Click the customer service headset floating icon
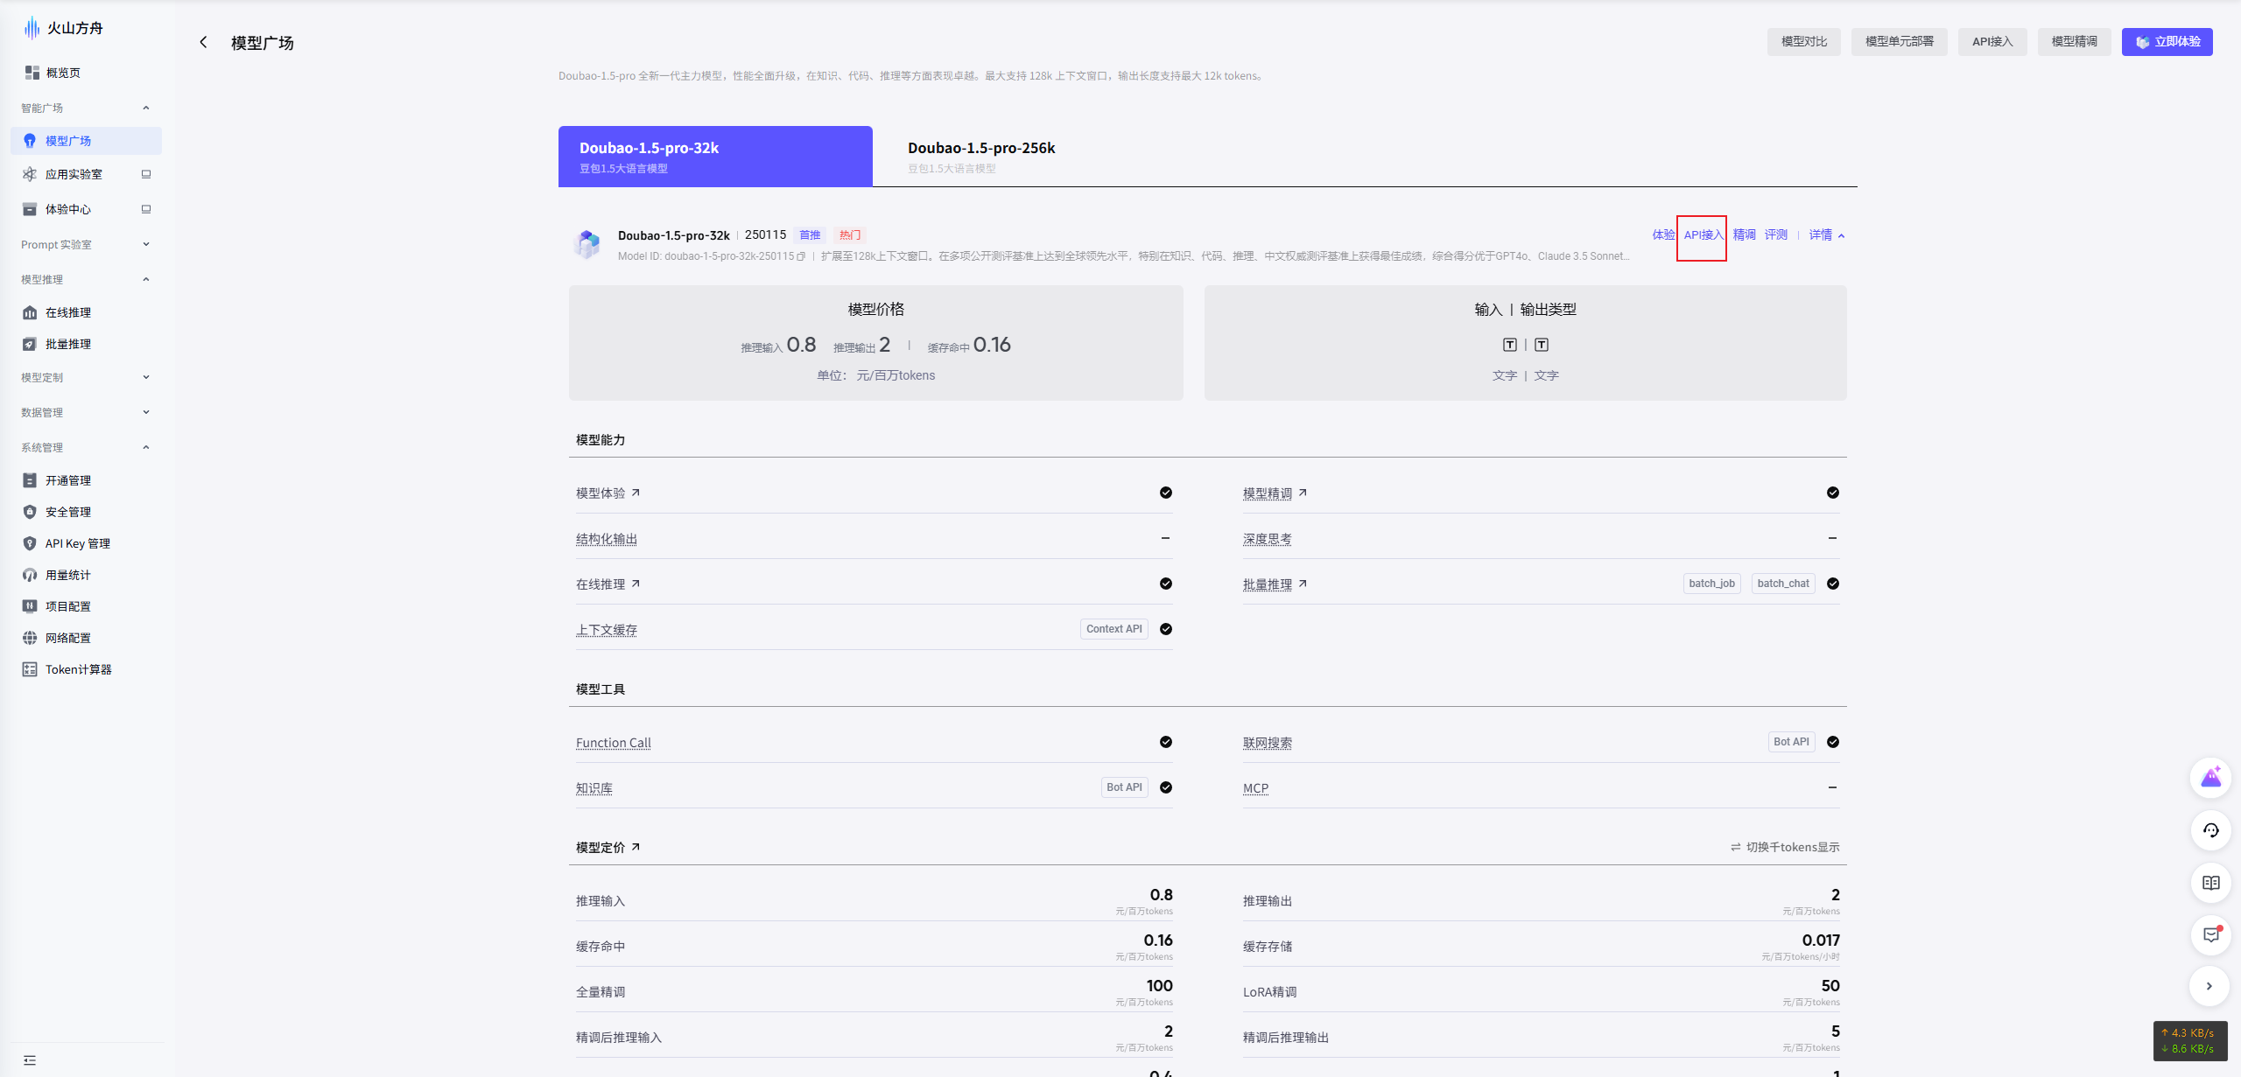This screenshot has height=1077, width=2241. point(2210,830)
